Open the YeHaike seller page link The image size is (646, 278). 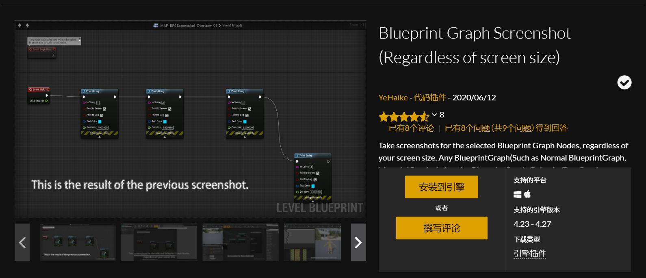[x=393, y=98]
